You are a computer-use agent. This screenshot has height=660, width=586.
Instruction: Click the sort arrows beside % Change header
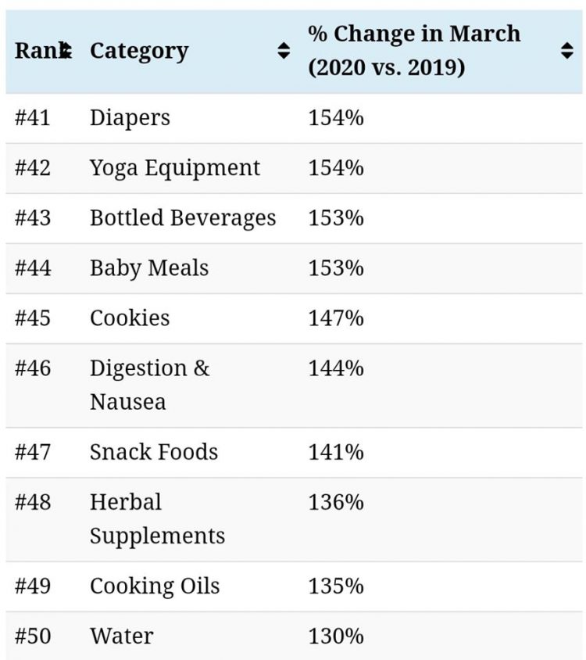(x=567, y=52)
